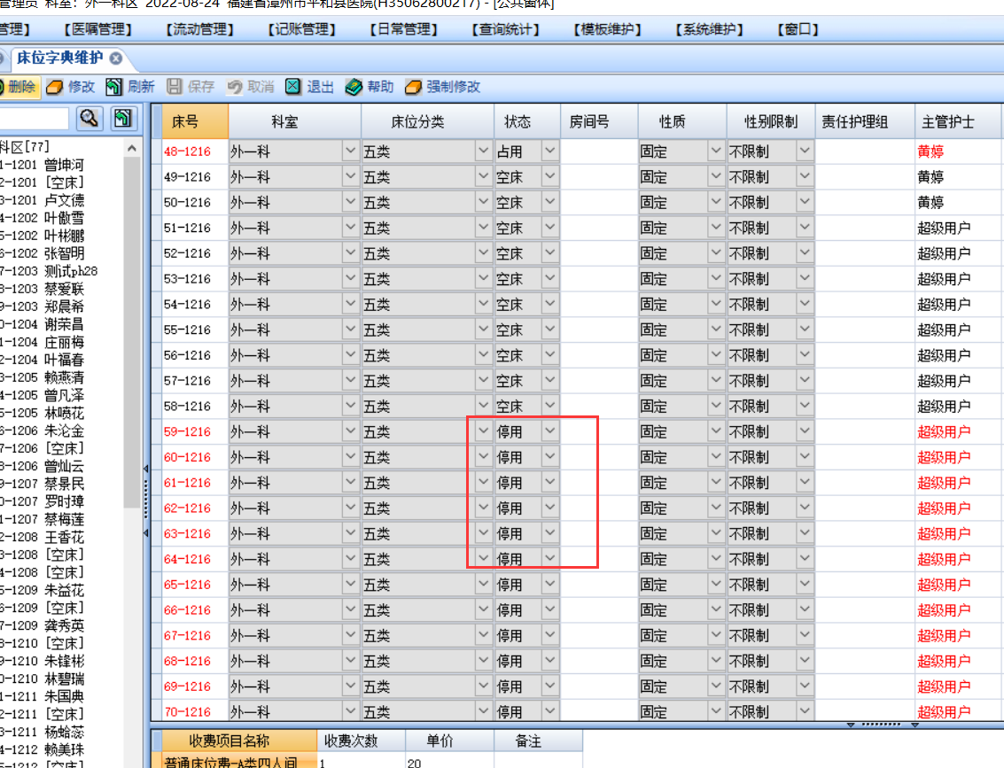Screen dimensions: 1004x768
Task: Open 性别限制 dropdown for bed 56-1216
Action: point(805,354)
